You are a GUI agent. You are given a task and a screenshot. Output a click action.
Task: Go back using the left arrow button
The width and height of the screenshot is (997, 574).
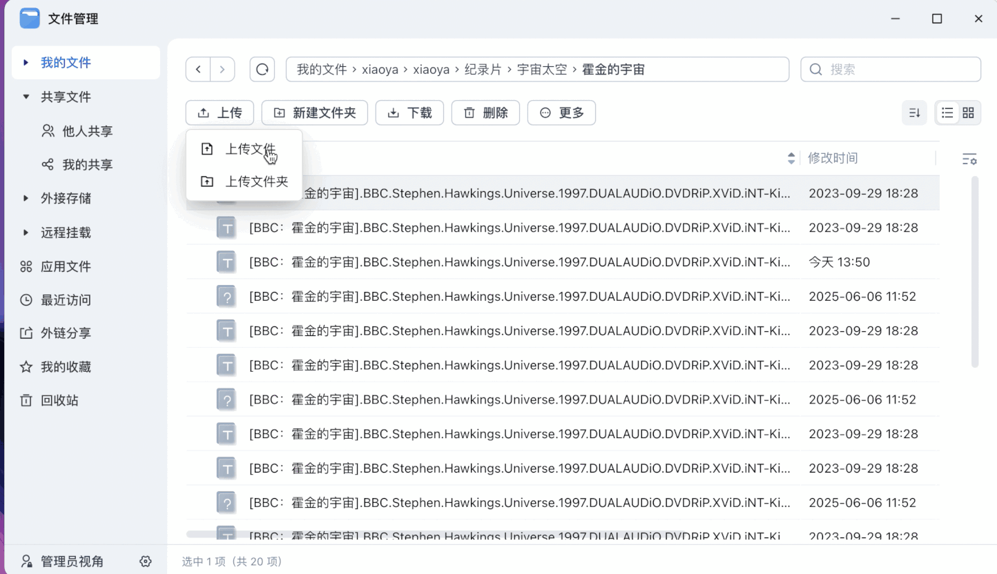tap(198, 70)
